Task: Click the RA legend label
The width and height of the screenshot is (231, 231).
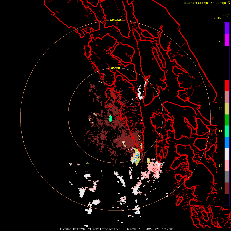Action: coord(220,132)
